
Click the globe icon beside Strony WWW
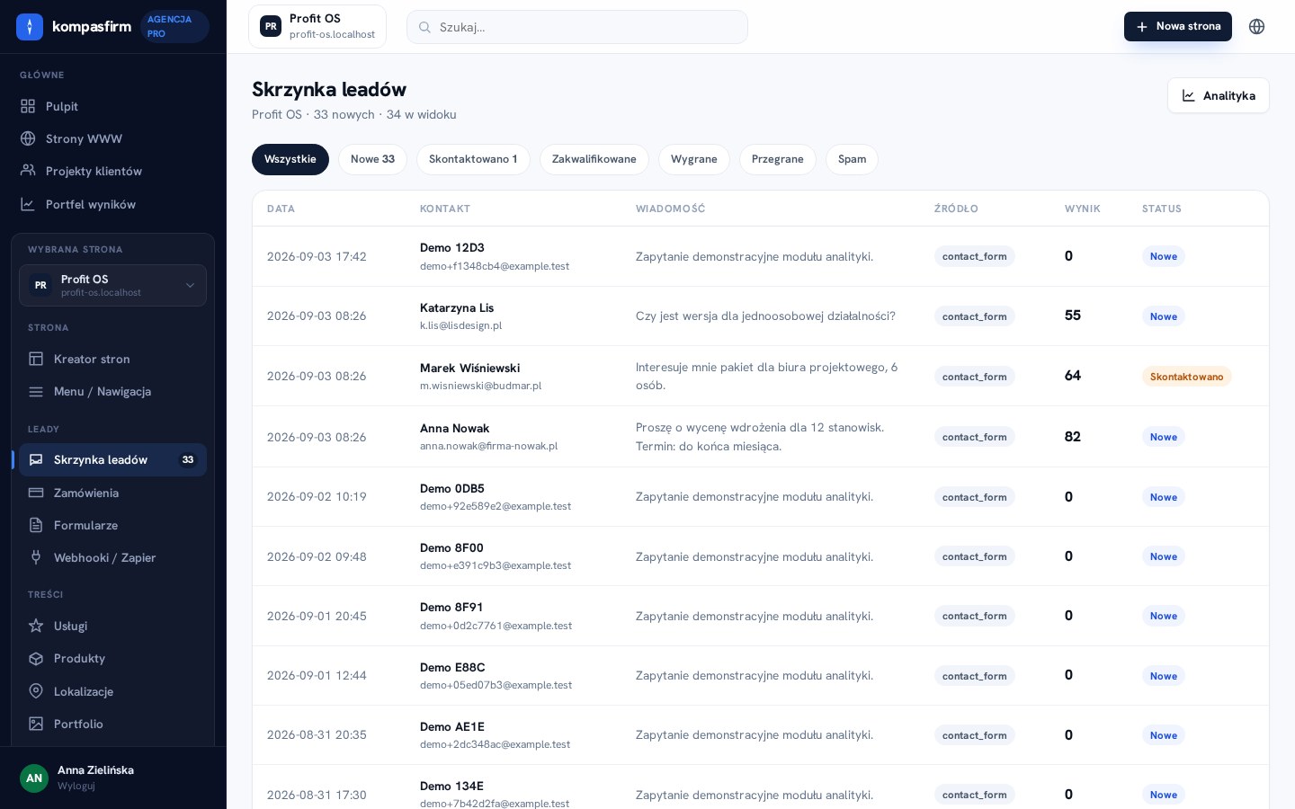coord(28,138)
